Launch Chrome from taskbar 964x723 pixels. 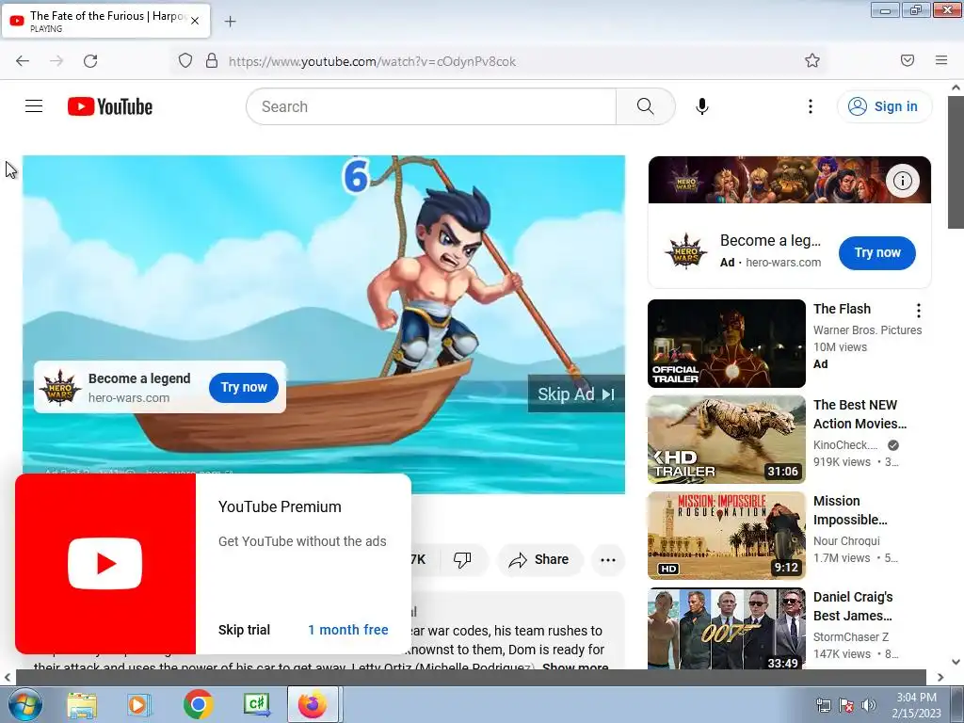pyautogui.click(x=198, y=704)
